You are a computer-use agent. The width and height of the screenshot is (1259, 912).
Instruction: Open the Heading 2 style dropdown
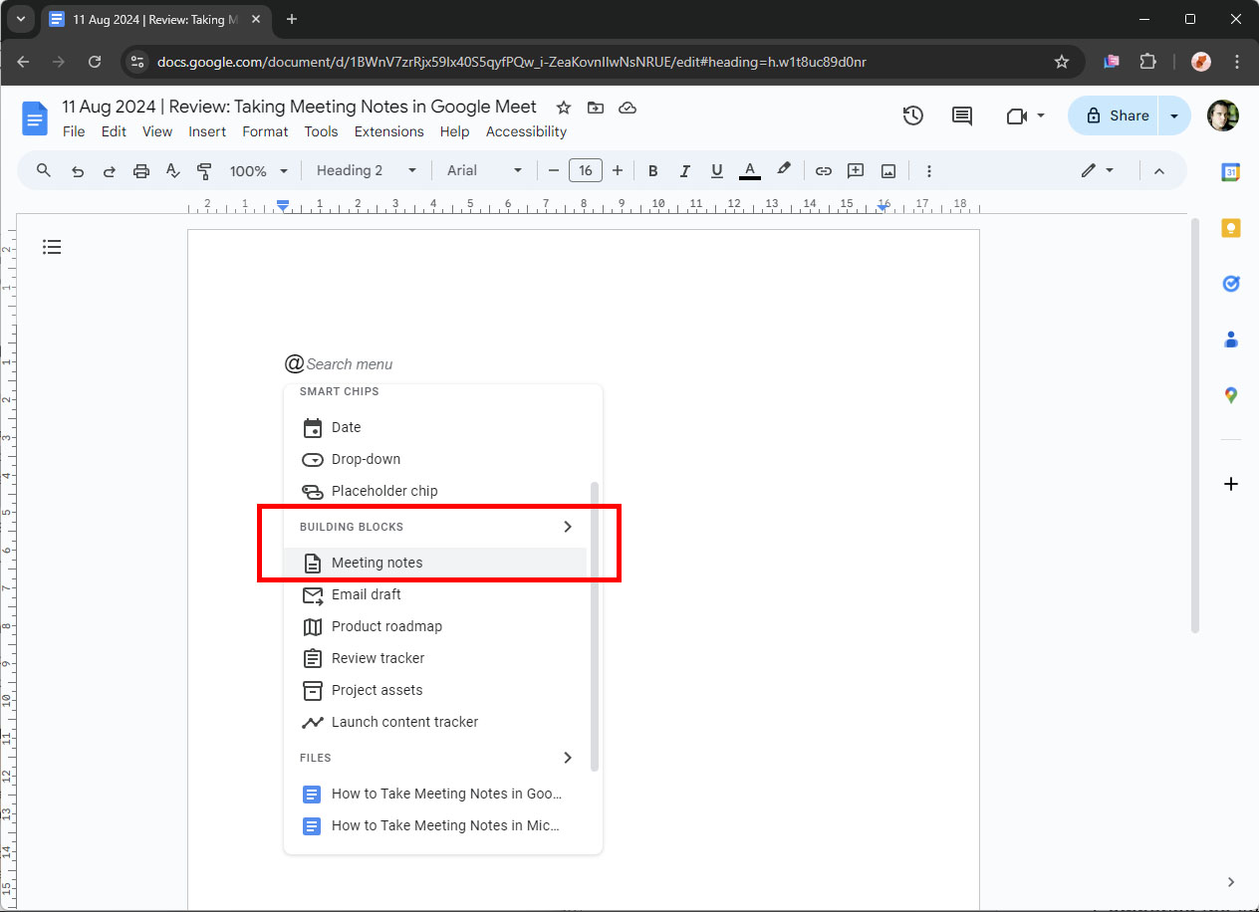367,171
